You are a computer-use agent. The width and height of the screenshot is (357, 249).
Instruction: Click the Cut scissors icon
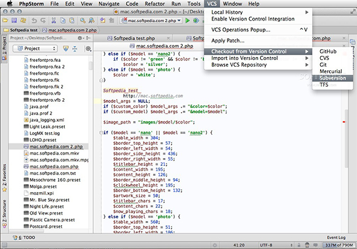coord(54,21)
